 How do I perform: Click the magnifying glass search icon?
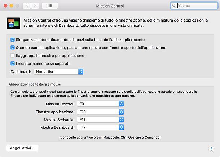click(x=174, y=6)
